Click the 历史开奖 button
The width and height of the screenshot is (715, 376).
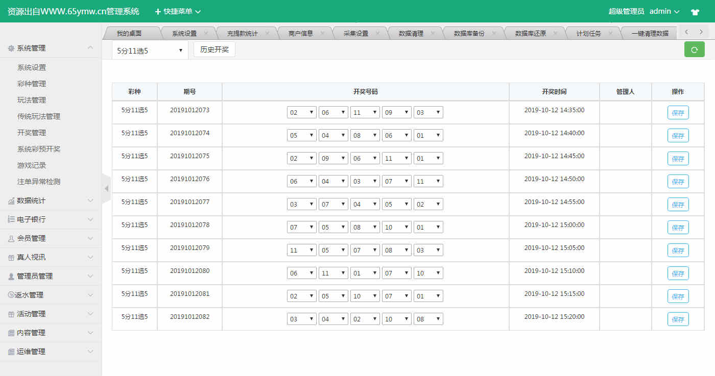click(214, 49)
